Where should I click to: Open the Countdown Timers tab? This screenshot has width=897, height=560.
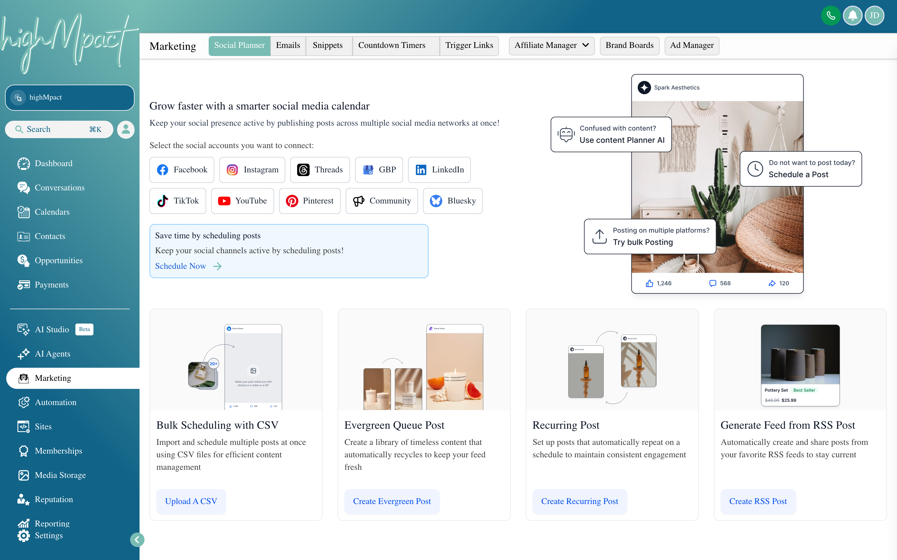(x=396, y=45)
